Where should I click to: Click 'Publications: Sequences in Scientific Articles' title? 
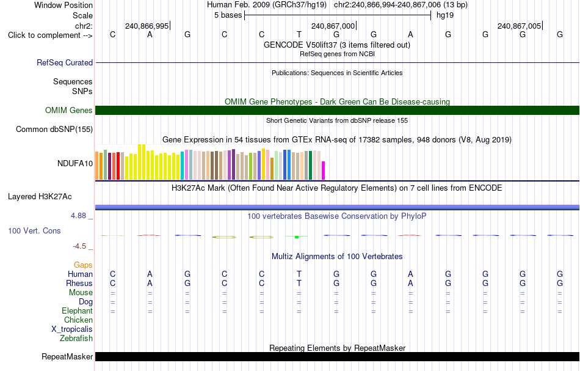[x=337, y=73]
